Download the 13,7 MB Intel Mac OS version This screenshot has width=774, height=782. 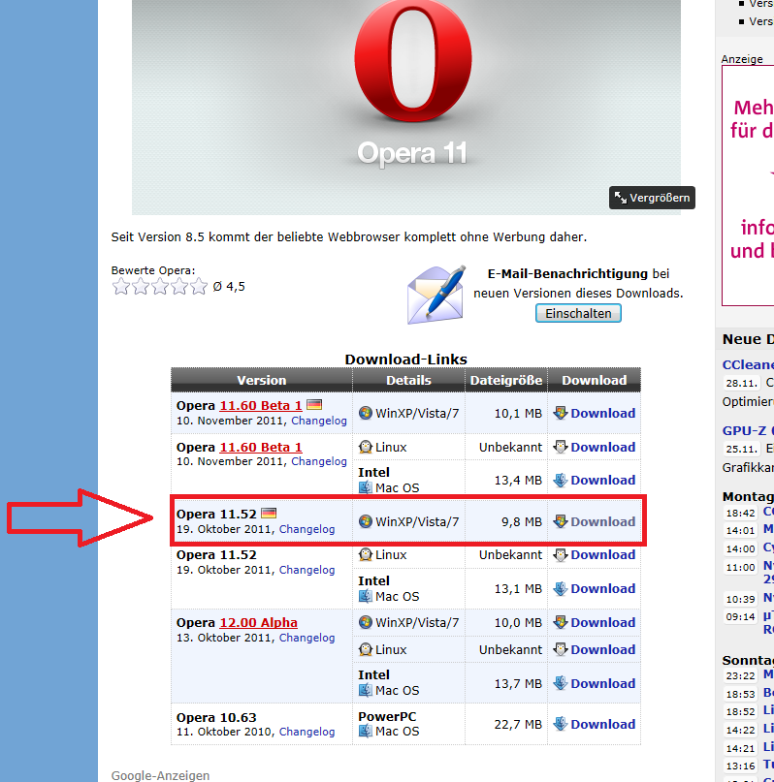[x=603, y=683]
